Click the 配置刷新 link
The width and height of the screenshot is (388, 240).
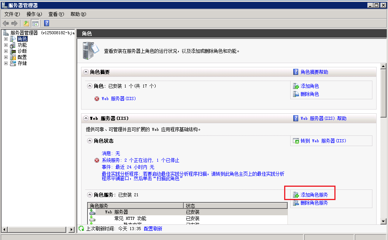coord(153,229)
